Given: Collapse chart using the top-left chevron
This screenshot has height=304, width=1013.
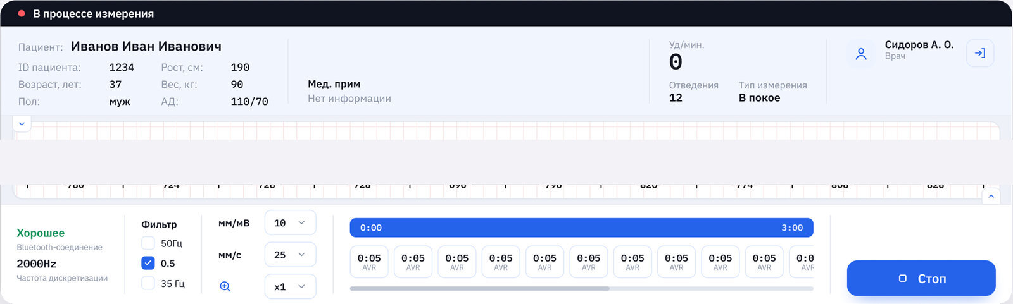Looking at the screenshot, I should click(22, 123).
